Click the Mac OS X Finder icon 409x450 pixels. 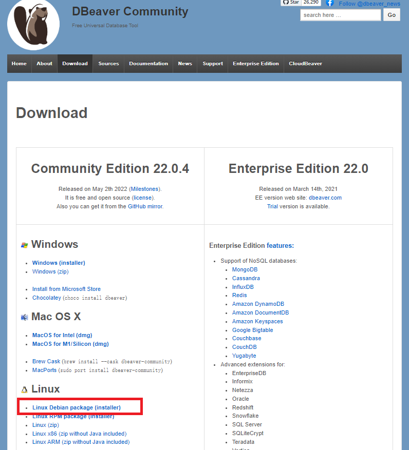(25, 317)
